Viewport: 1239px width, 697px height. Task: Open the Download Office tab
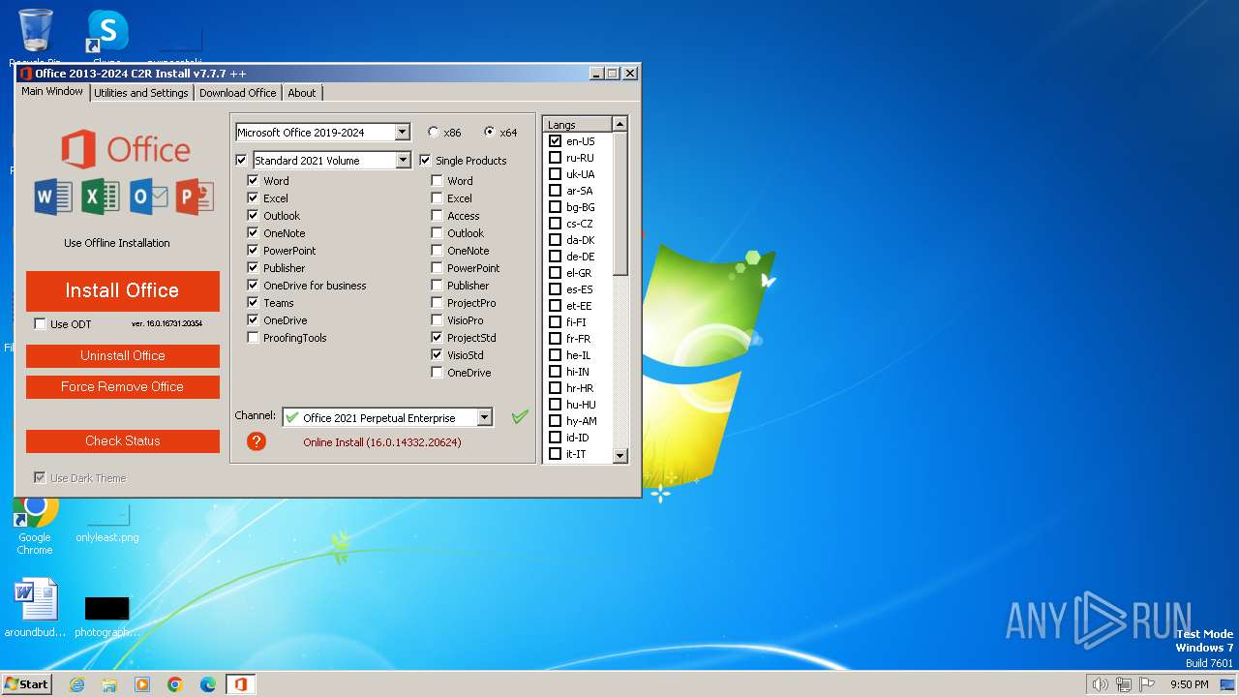[x=237, y=93]
